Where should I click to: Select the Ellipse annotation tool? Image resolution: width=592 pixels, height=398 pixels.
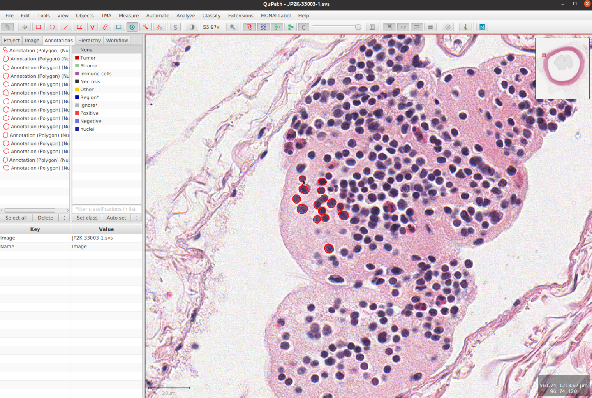click(52, 27)
